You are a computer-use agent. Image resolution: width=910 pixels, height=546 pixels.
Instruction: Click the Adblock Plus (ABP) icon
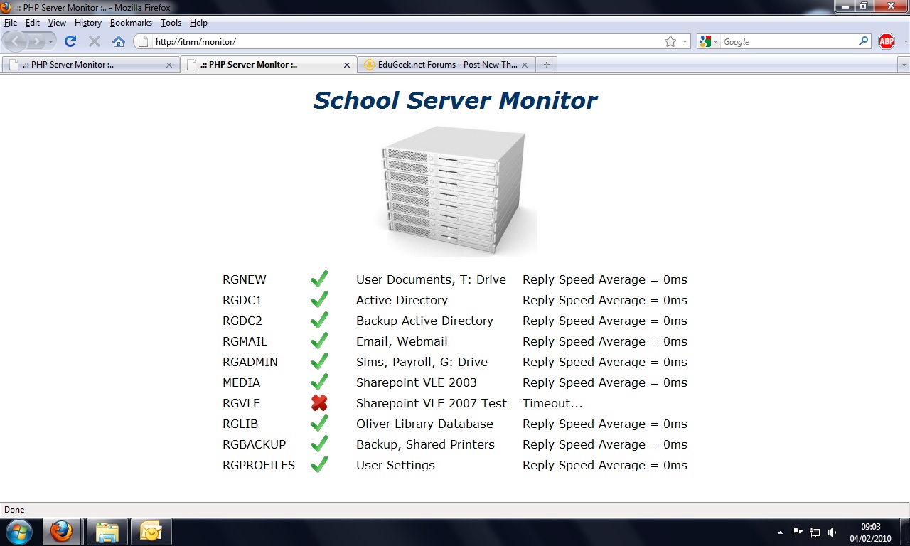886,41
